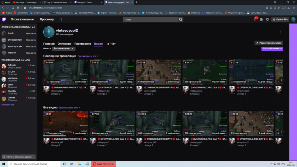Click the Twitch search field
The height and width of the screenshot is (167, 297).
pyautogui.click(x=150, y=20)
